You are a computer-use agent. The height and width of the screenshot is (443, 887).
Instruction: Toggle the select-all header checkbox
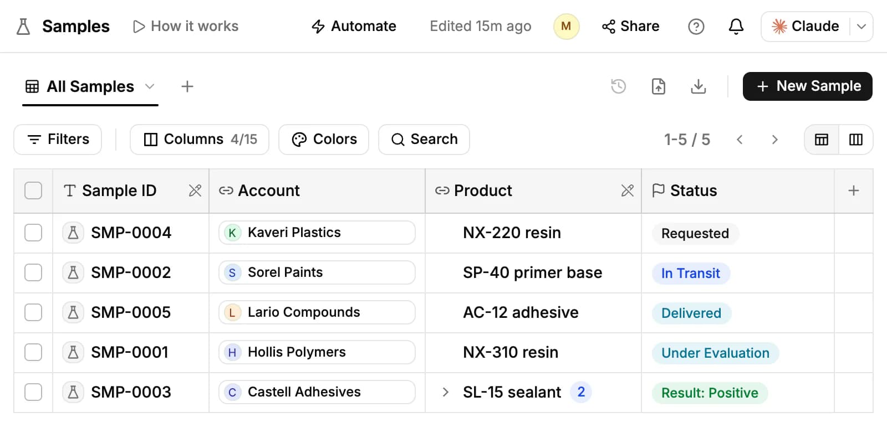tap(33, 190)
